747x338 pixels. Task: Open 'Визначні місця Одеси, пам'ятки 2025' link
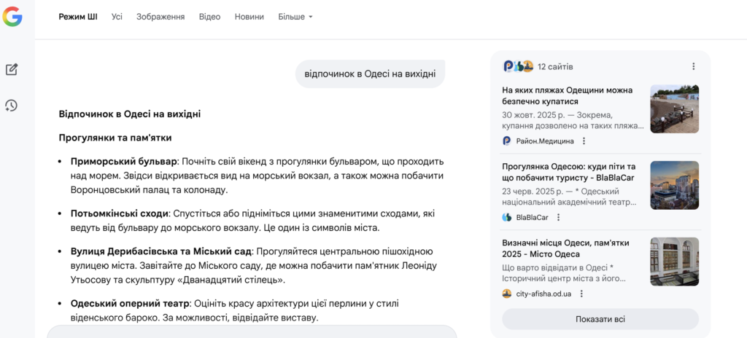tap(567, 248)
